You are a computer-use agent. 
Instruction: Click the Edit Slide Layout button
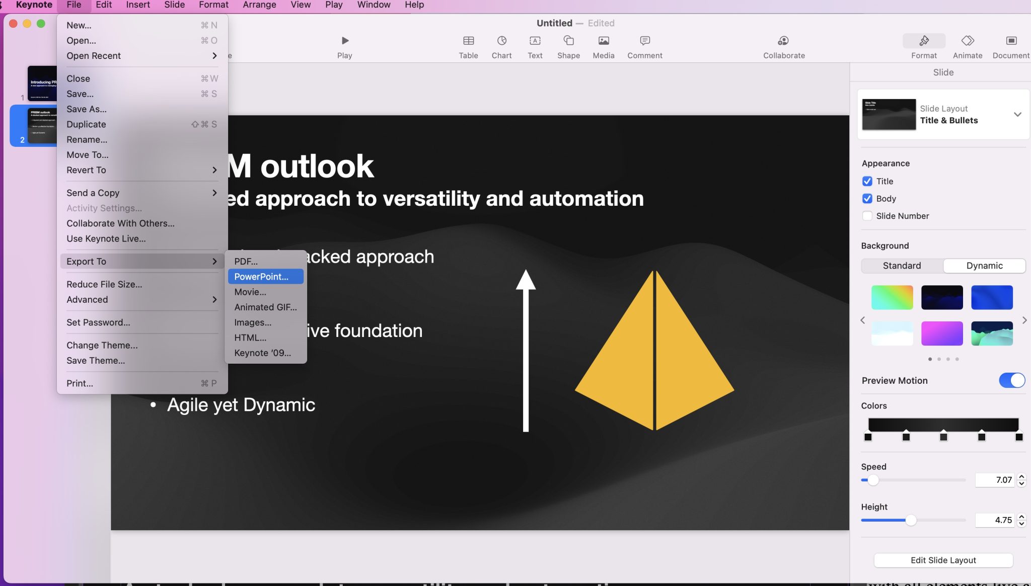942,560
